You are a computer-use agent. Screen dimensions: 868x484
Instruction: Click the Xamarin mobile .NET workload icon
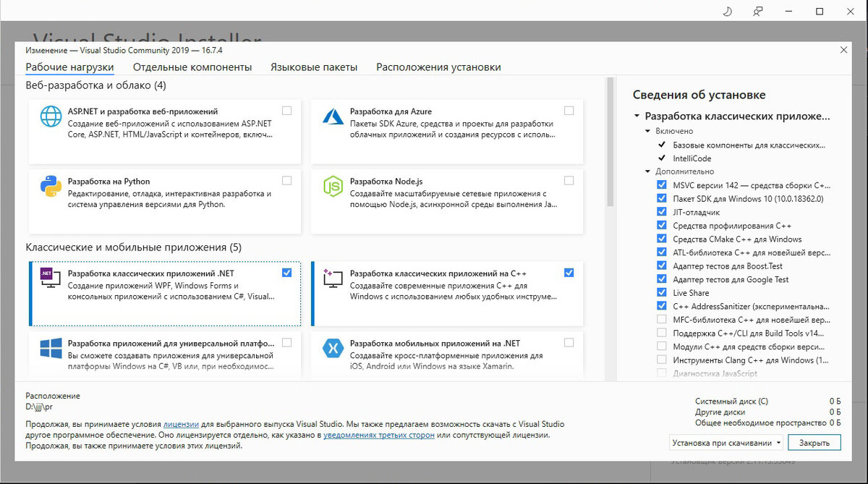click(x=333, y=348)
